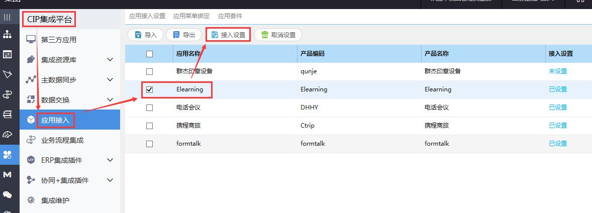592x213 pixels.
Task: Open the bold M icon in dark strip
Action: 7,174
